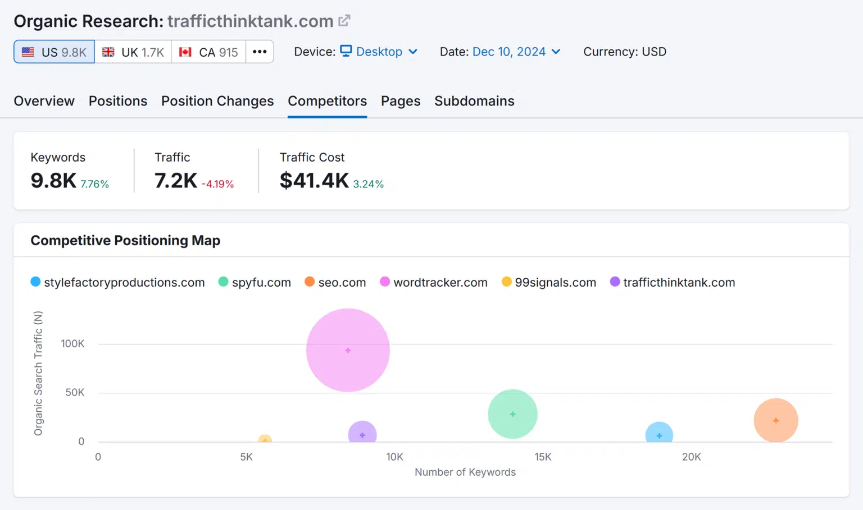
Task: Open the external link icon beside trafficthinktank.com
Action: 344,20
